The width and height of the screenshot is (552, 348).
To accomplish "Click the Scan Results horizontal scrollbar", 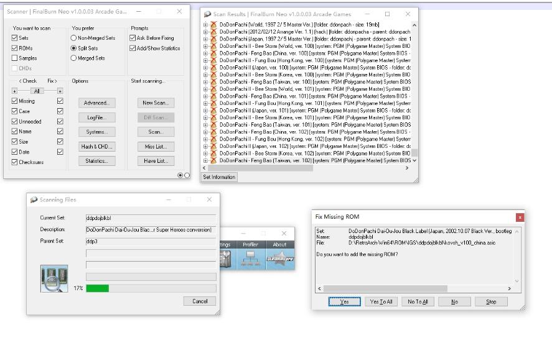I will point(260,168).
